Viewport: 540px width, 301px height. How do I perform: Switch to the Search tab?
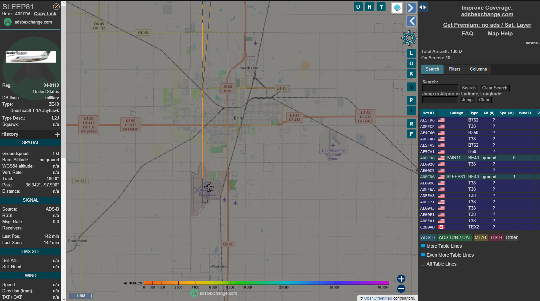pyautogui.click(x=432, y=69)
